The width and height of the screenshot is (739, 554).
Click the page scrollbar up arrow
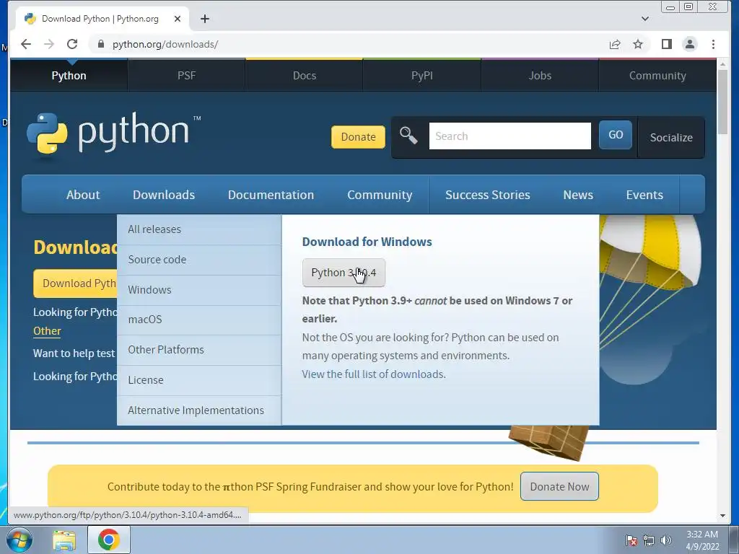(x=722, y=64)
